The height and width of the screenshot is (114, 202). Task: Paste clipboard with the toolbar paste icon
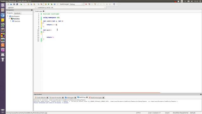34,4
